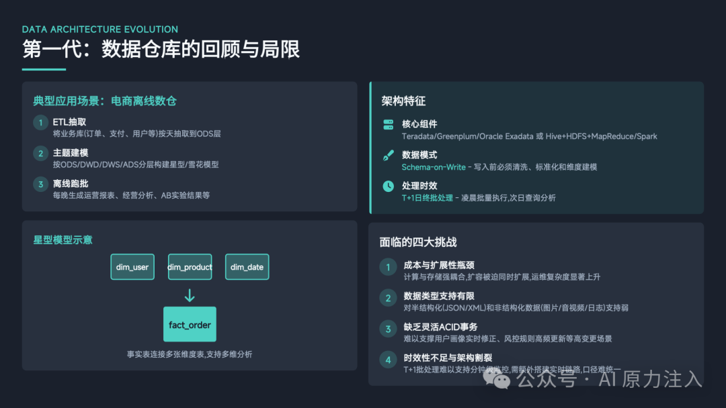Click the clock icon beside 处理时效
This screenshot has width=726, height=408.
(389, 186)
